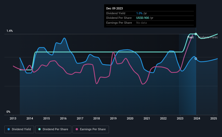222x137 pixels.
Task: Click the 2019 x-axis label
Action: click(113, 118)
